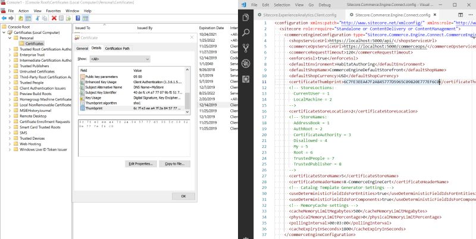Collapse the Certificates (Local Computer) node

(x=4, y=33)
